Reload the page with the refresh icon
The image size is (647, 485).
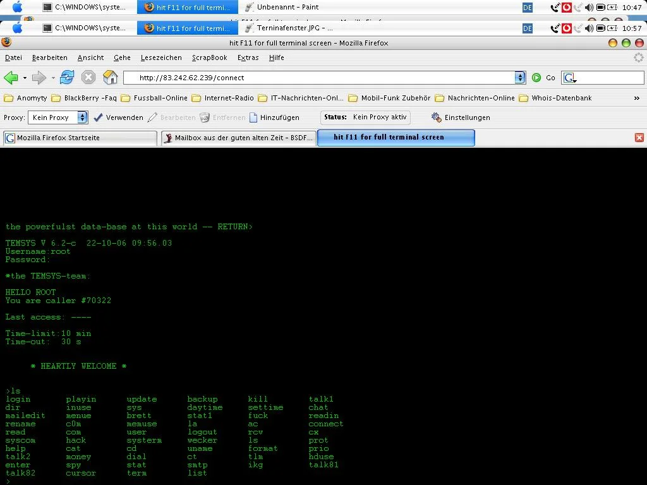[x=67, y=78]
